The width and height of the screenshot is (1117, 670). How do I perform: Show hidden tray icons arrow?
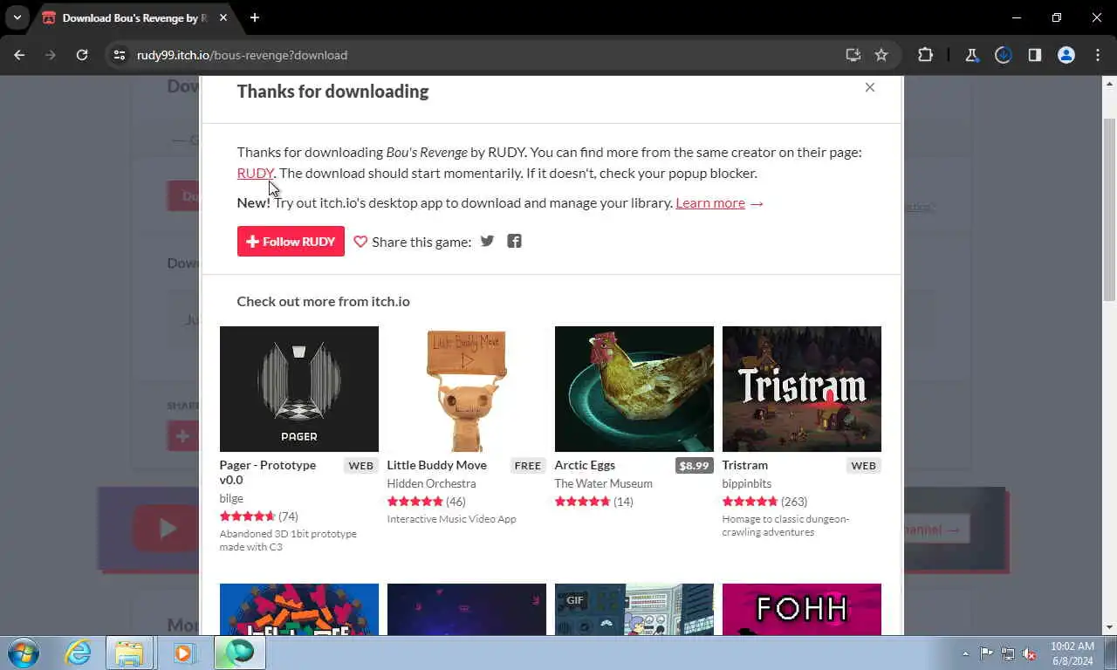tap(965, 653)
